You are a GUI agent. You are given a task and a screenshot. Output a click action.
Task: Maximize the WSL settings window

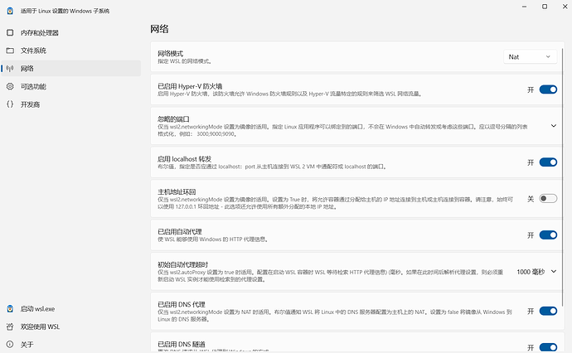coord(545,7)
